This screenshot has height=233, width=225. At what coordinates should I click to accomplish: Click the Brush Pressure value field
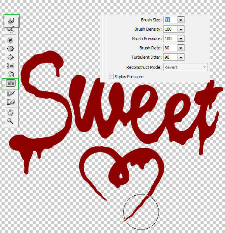tap(170, 39)
